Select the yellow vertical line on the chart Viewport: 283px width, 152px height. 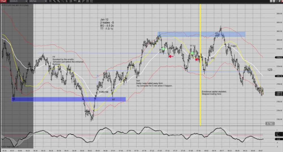click(200, 85)
